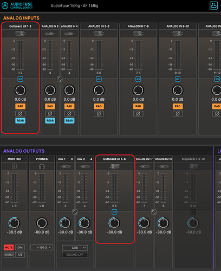Enable MONO monitoring
221x271 pixels.
(x=9, y=255)
